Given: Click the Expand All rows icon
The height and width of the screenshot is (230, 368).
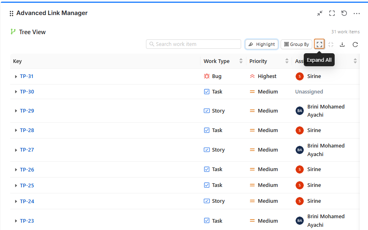Looking at the screenshot, I should (x=319, y=44).
